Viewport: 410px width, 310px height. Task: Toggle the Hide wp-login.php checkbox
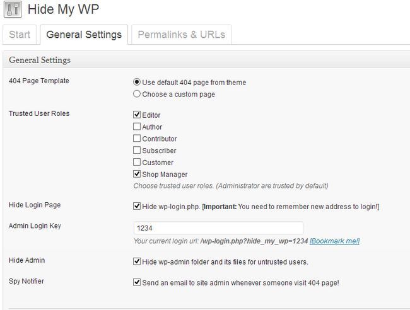tap(137, 206)
